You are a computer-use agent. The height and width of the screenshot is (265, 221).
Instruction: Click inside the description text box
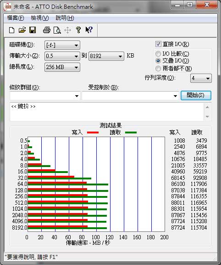pyautogui.click(x=107, y=112)
